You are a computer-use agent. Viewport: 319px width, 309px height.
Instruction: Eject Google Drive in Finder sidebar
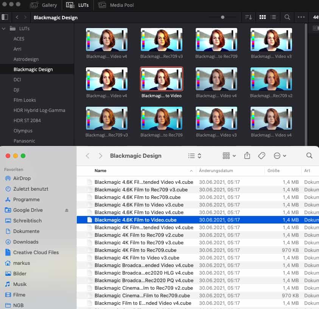pyautogui.click(x=67, y=210)
